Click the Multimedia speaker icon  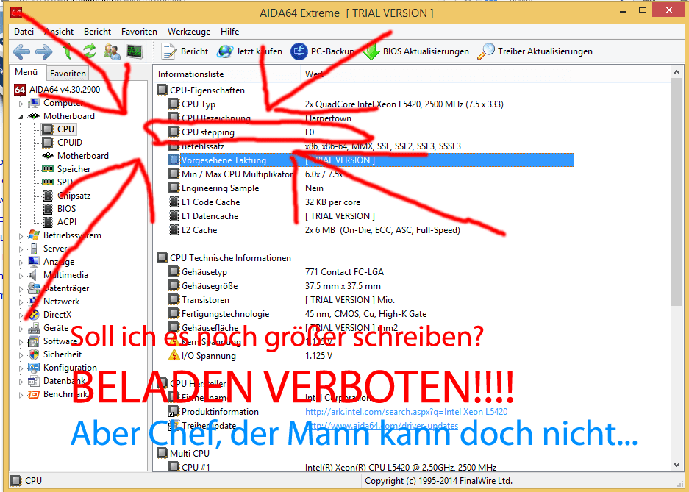pos(33,275)
